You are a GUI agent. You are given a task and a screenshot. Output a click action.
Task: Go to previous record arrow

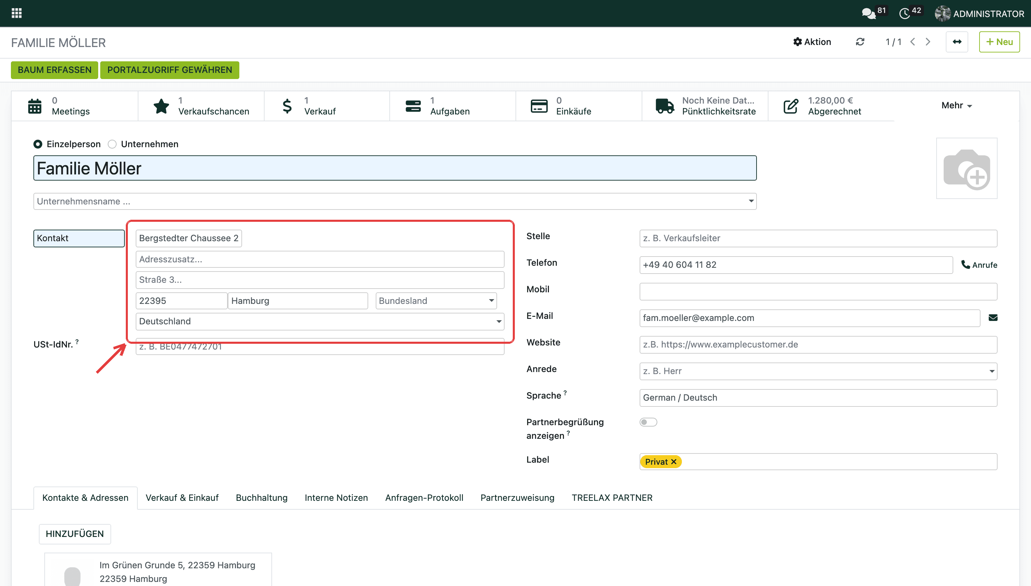click(x=913, y=42)
